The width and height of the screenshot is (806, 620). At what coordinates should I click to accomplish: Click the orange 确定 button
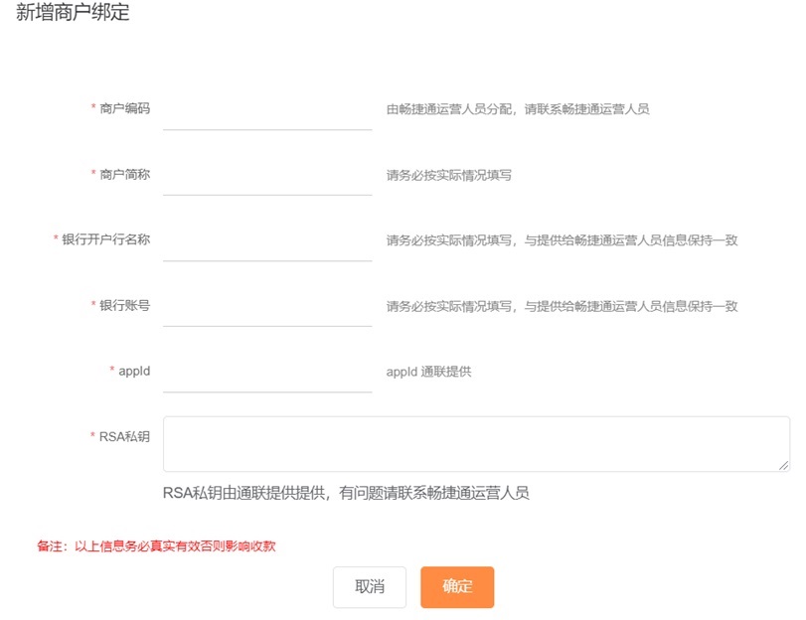pos(457,587)
